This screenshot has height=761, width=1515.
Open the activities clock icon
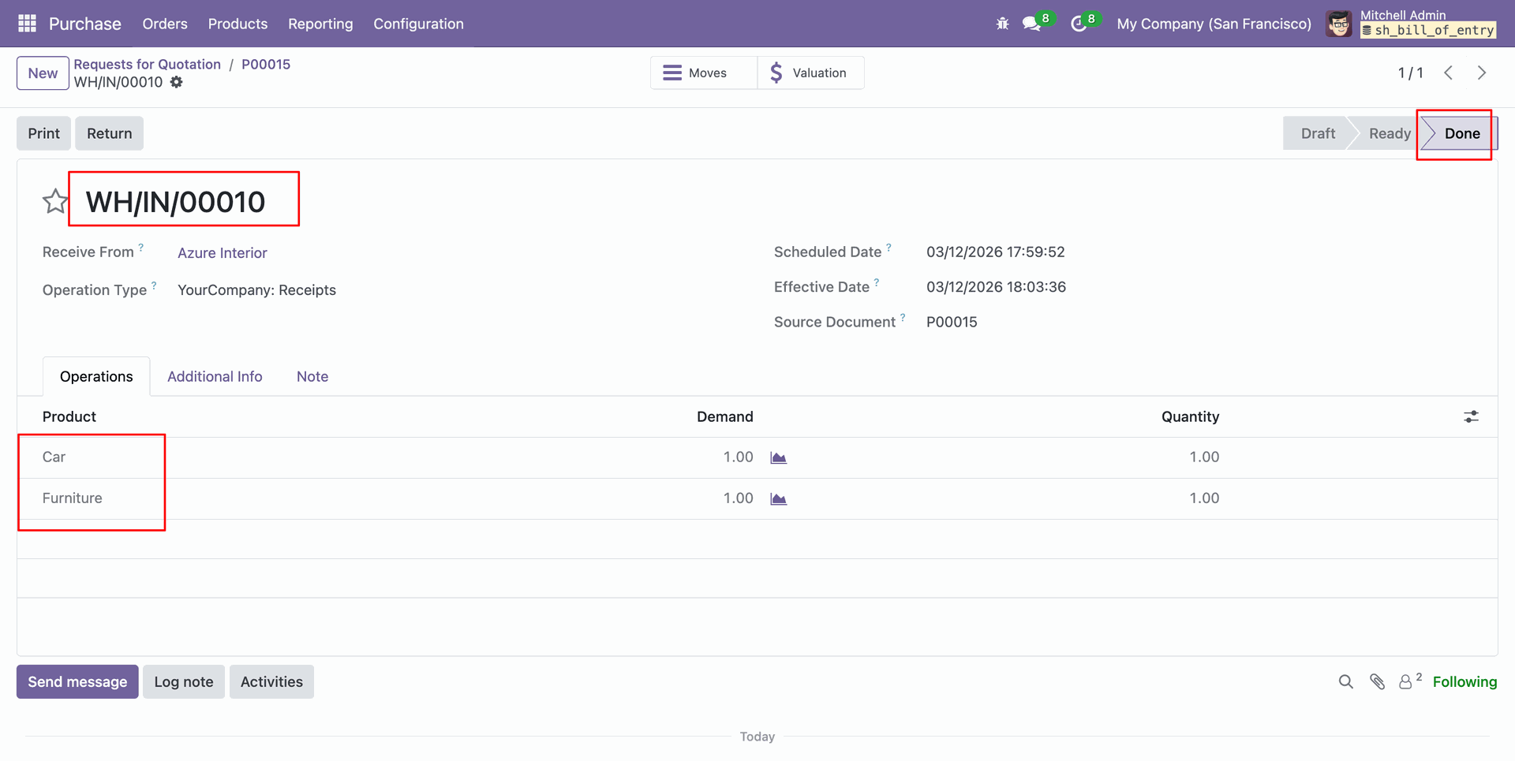(x=1078, y=24)
